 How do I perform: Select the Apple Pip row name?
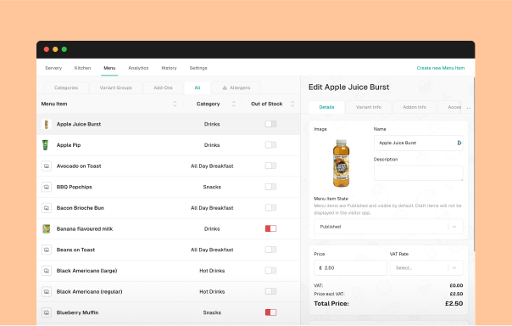pos(69,145)
